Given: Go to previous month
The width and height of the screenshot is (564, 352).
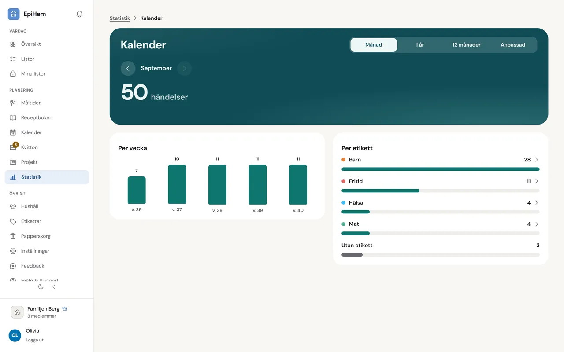Looking at the screenshot, I should click(128, 68).
